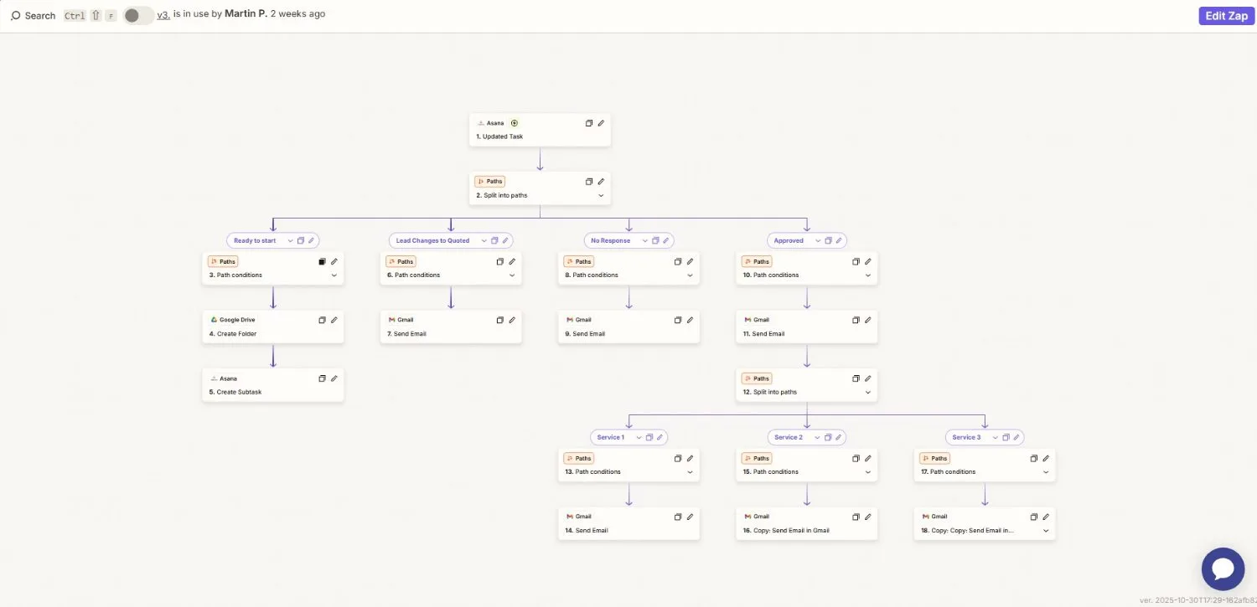Click the Google Drive logo on step 4

point(214,320)
